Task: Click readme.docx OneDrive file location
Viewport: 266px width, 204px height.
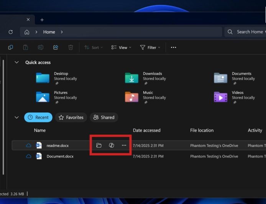Action: (x=214, y=145)
